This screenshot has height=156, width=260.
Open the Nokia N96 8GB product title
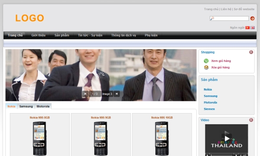(x=40, y=117)
